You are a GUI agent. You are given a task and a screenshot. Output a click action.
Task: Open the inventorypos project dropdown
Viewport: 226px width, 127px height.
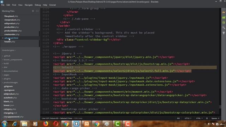(x=9, y=50)
